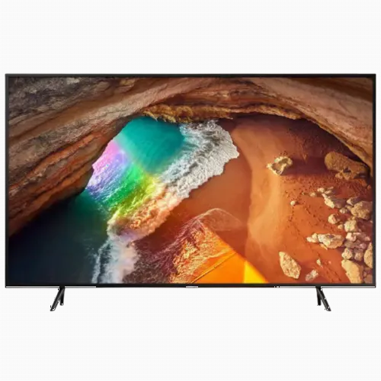Click the white background above the TV
Viewport: 381px width, 381px height.
click(190, 37)
